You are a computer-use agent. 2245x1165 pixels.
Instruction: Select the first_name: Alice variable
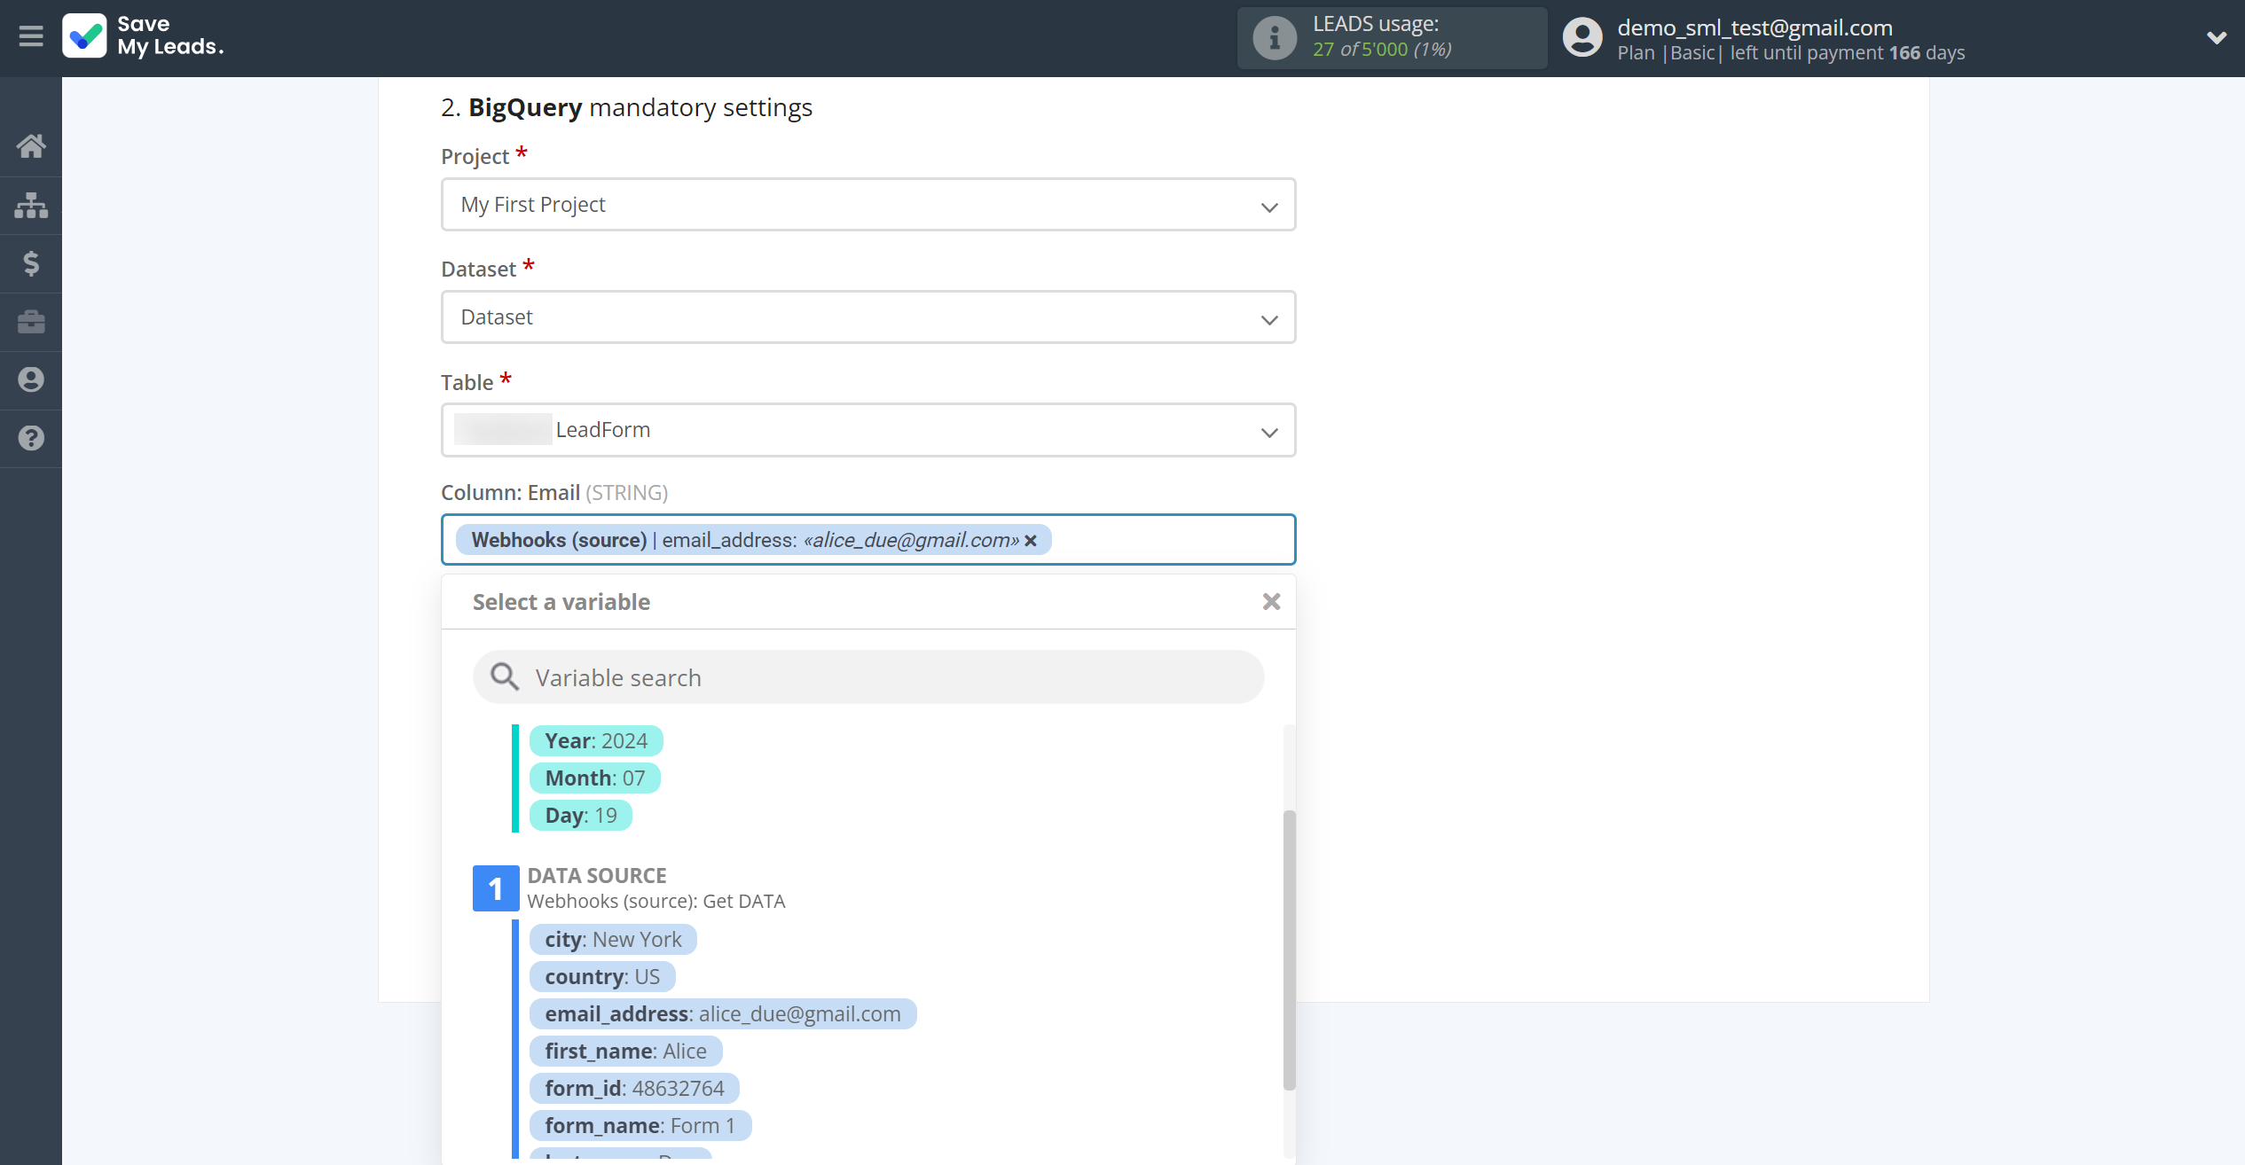click(x=625, y=1052)
